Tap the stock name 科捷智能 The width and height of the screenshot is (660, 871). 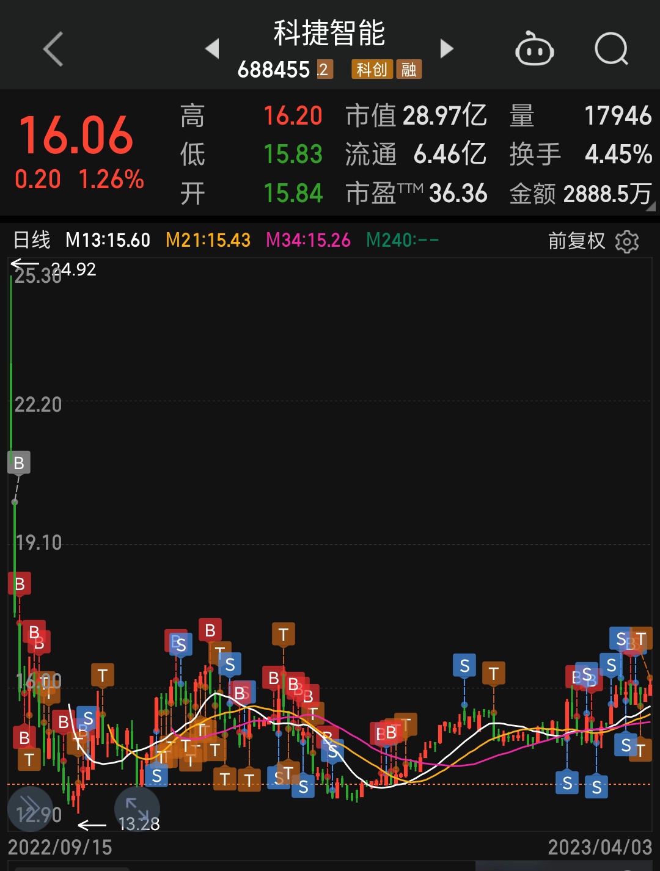click(x=329, y=33)
